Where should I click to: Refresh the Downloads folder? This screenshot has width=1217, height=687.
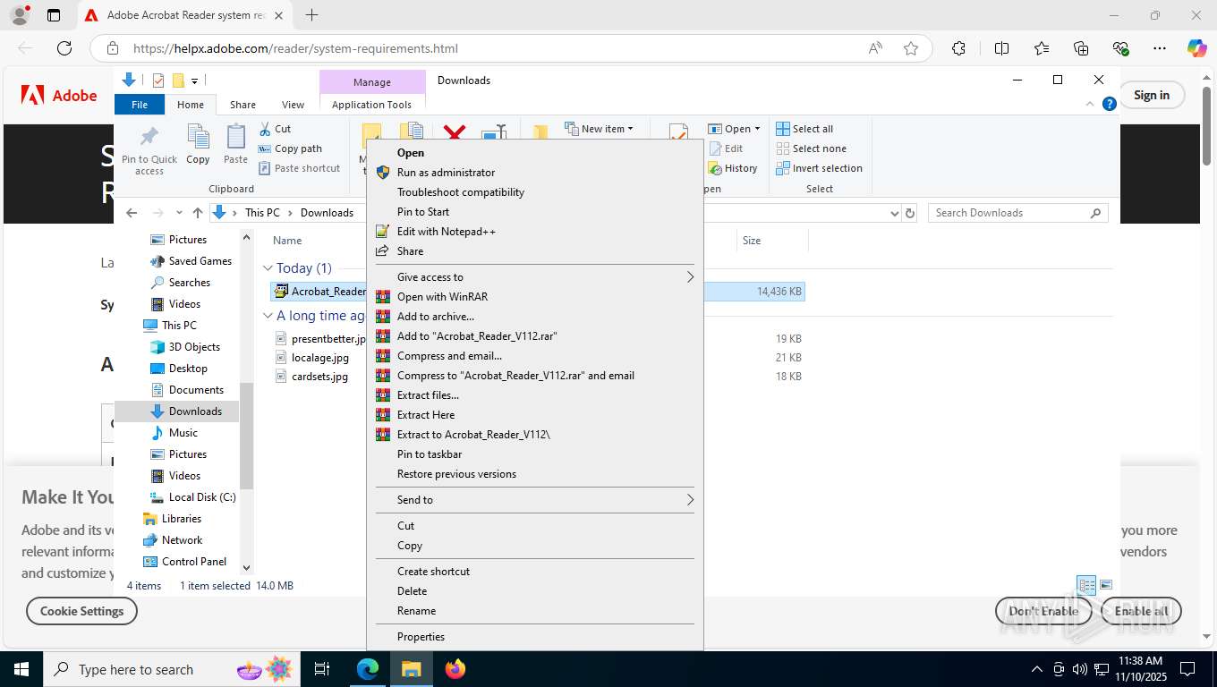[x=910, y=213]
